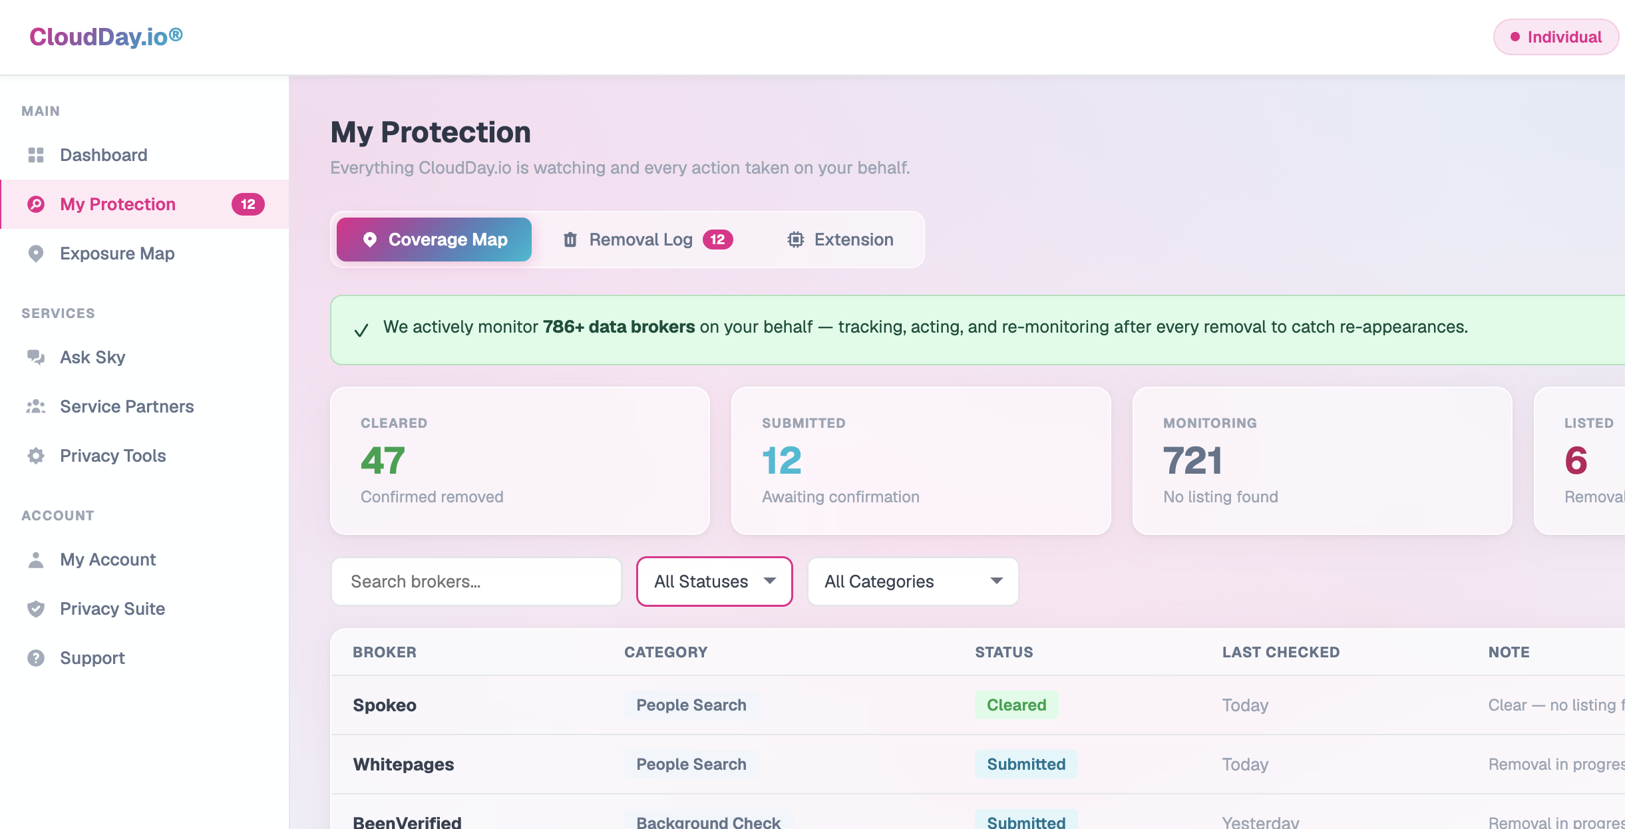Switch to the Coverage Map tab
The width and height of the screenshot is (1625, 829).
click(x=434, y=240)
